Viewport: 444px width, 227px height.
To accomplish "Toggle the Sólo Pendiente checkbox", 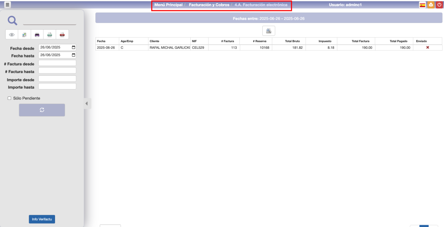I will pos(10,98).
